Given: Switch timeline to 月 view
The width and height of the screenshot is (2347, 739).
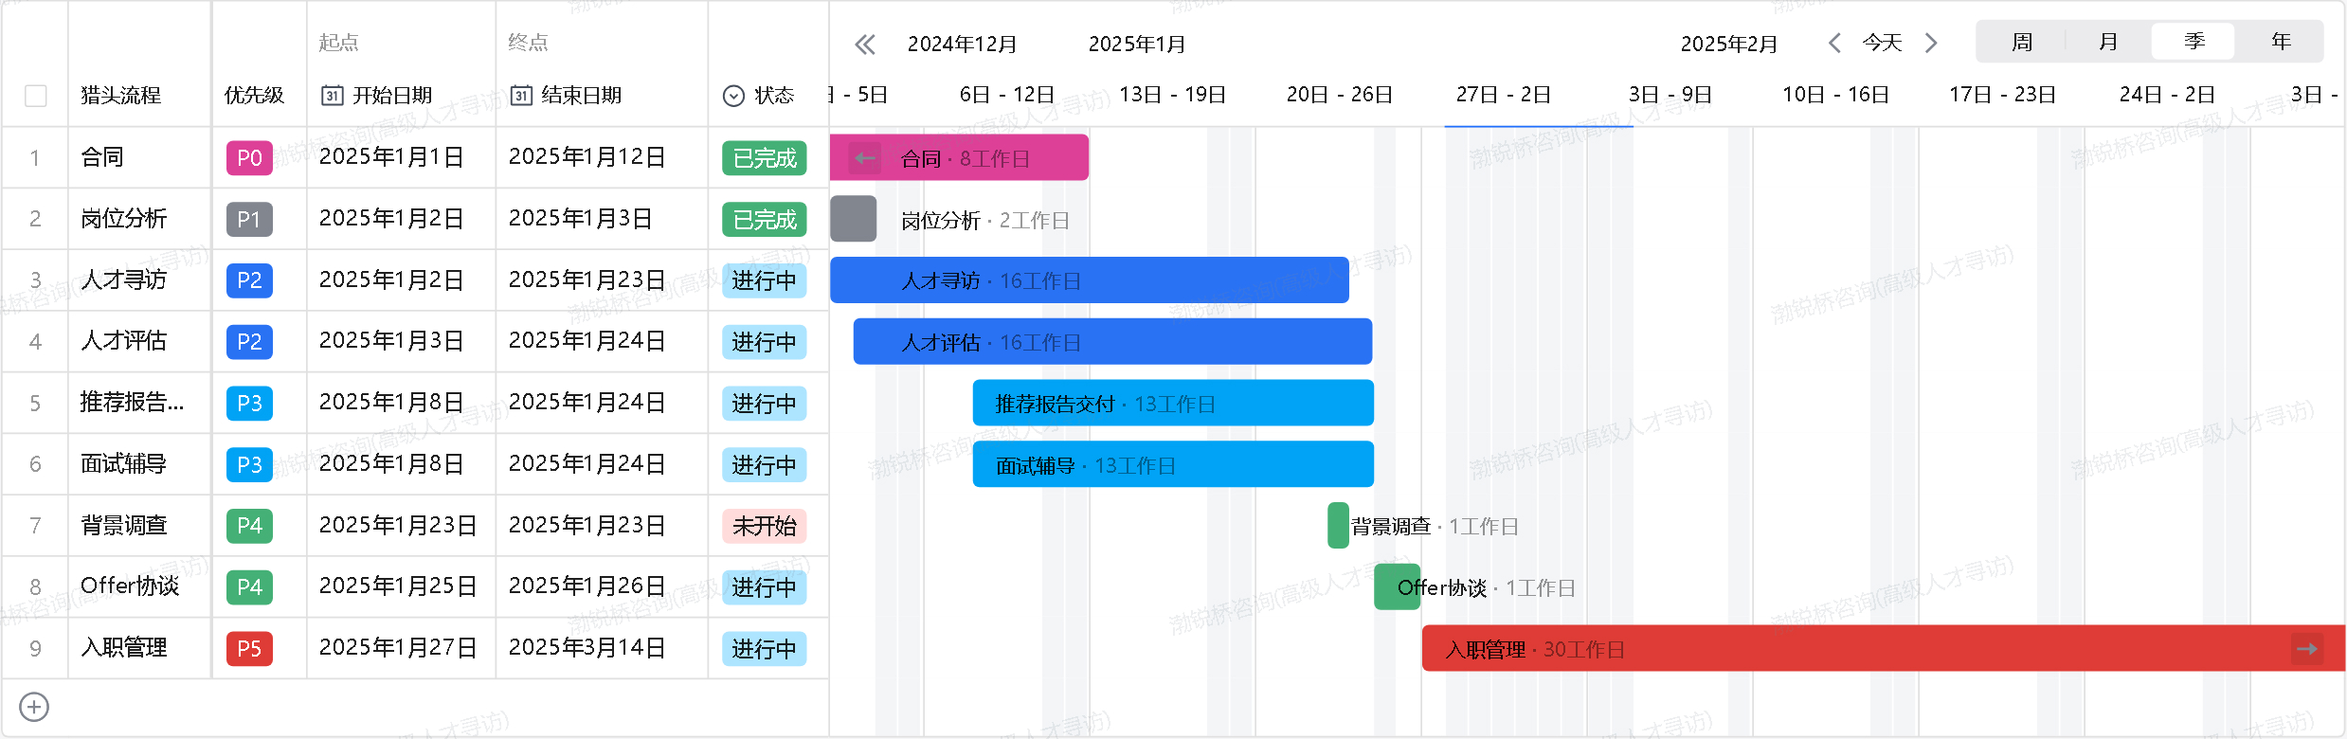Looking at the screenshot, I should [x=2107, y=42].
